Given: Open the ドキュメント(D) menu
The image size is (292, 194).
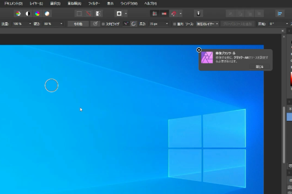Looking at the screenshot, I should (x=13, y=4).
